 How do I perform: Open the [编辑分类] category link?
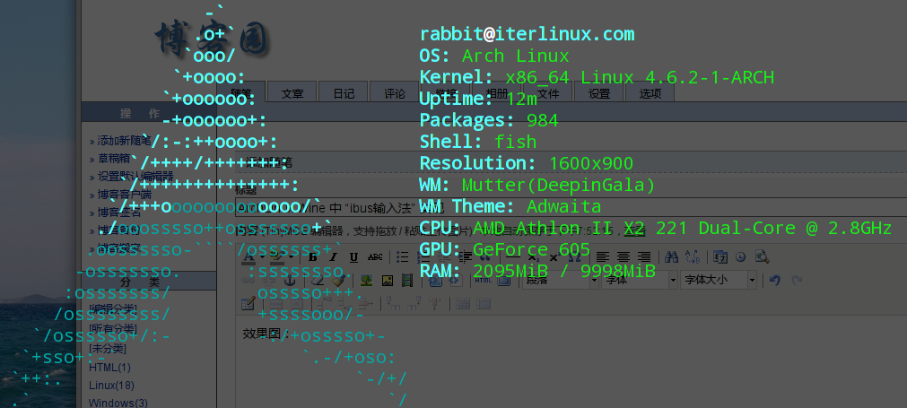point(113,308)
